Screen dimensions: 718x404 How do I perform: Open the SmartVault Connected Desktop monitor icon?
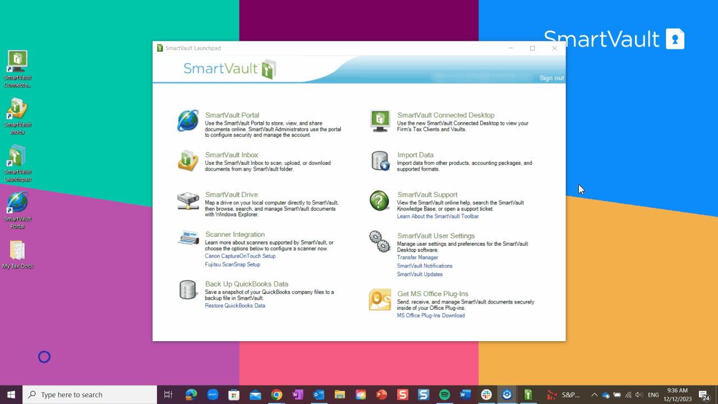pos(380,121)
